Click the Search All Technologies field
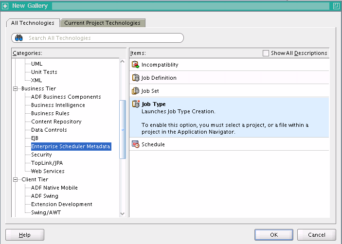This screenshot has height=244, width=342. [97, 38]
